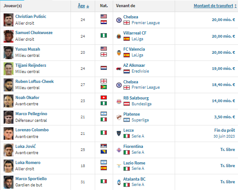Click Fin du prêt for Lorenzo Colombo
238x190 pixels.
coord(225,130)
